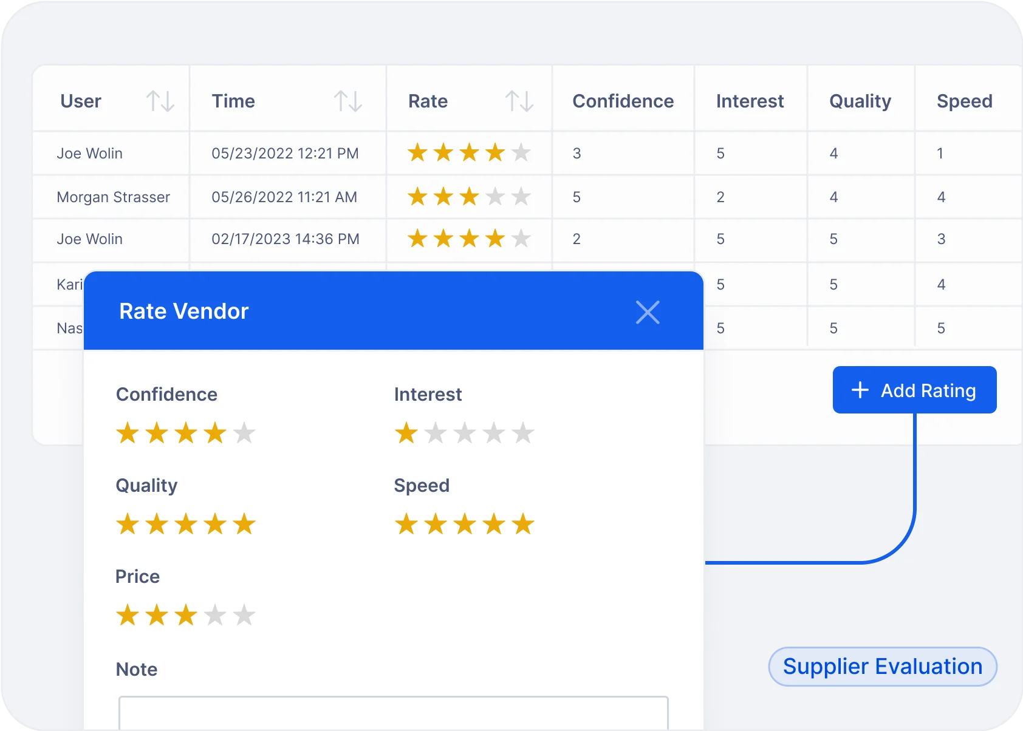Select Morgan Strasser's row in the table
Image resolution: width=1023 pixels, height=731 pixels.
coord(114,197)
